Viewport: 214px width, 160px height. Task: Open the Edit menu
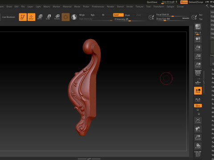[16, 7]
